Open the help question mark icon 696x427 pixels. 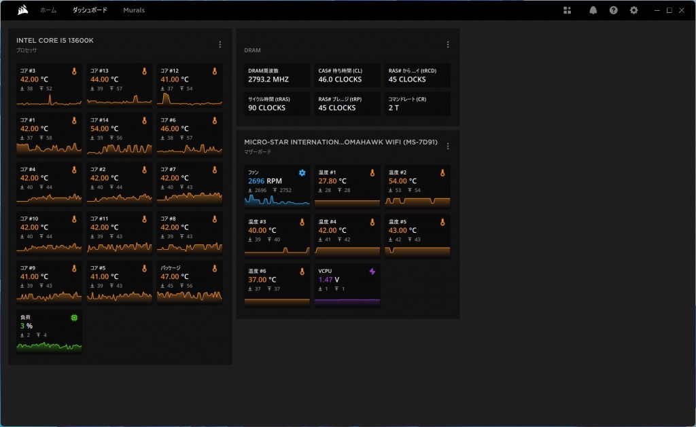614,10
